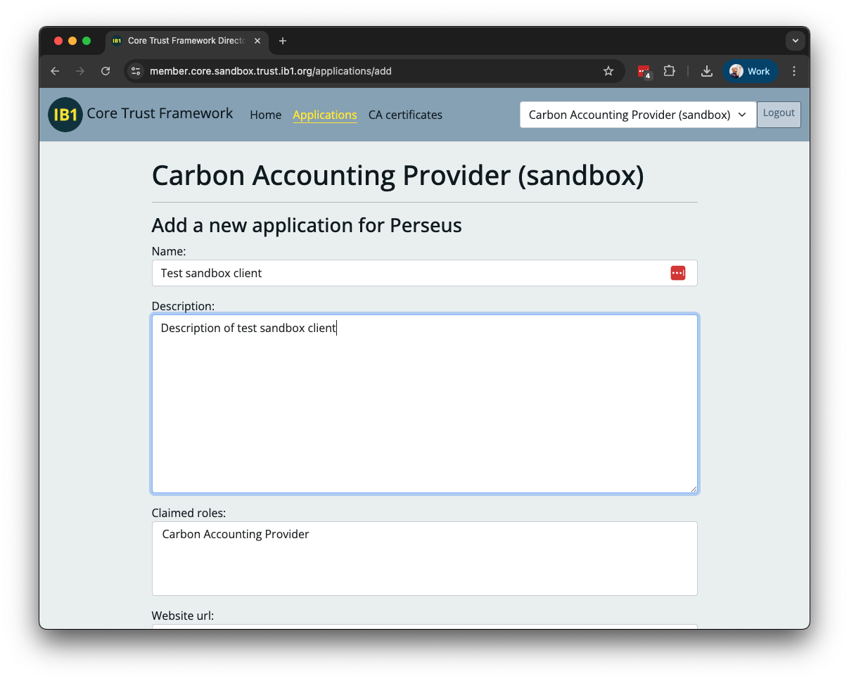Go to the Home nav link

(265, 115)
